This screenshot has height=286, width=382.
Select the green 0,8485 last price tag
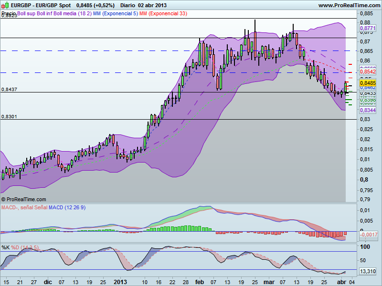click(x=367, y=82)
